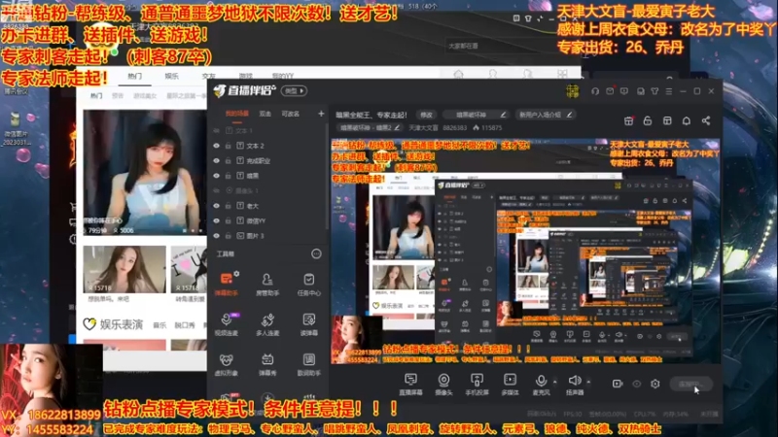Screen dimensions: 778x437
Task: Click 修改 button beside stream title
Action: click(426, 115)
